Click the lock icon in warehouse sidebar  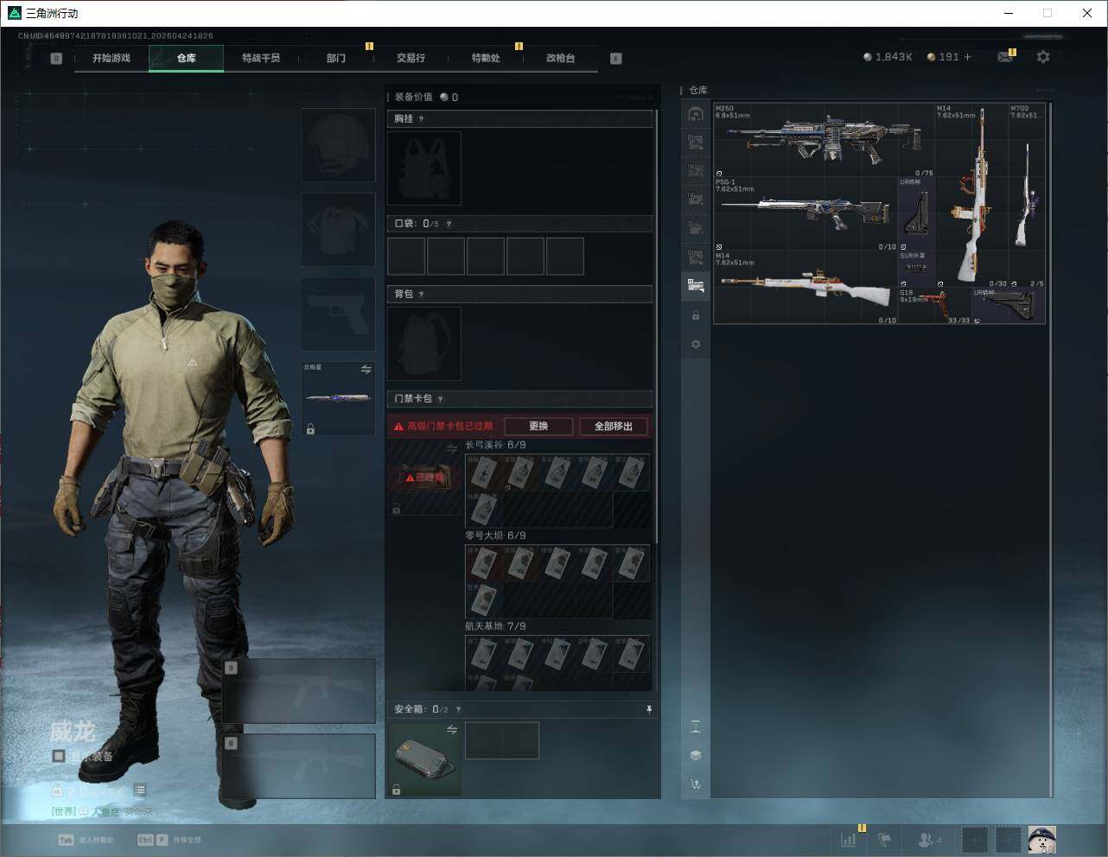tap(696, 315)
